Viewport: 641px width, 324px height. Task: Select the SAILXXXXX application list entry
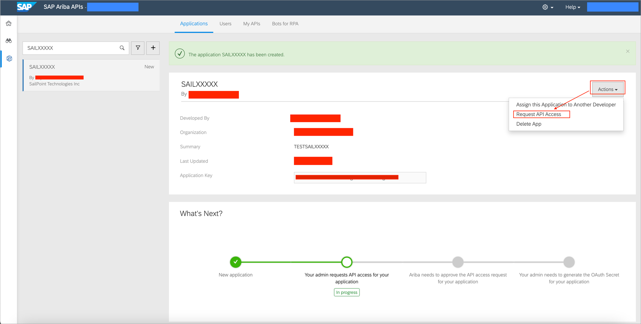click(x=92, y=75)
